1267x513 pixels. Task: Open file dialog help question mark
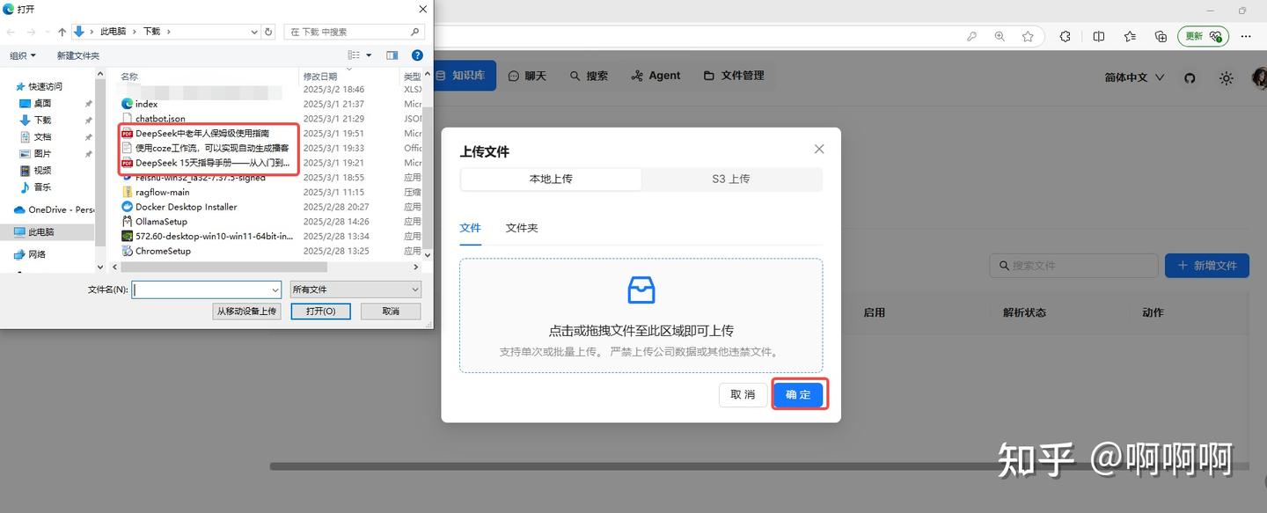click(x=417, y=55)
